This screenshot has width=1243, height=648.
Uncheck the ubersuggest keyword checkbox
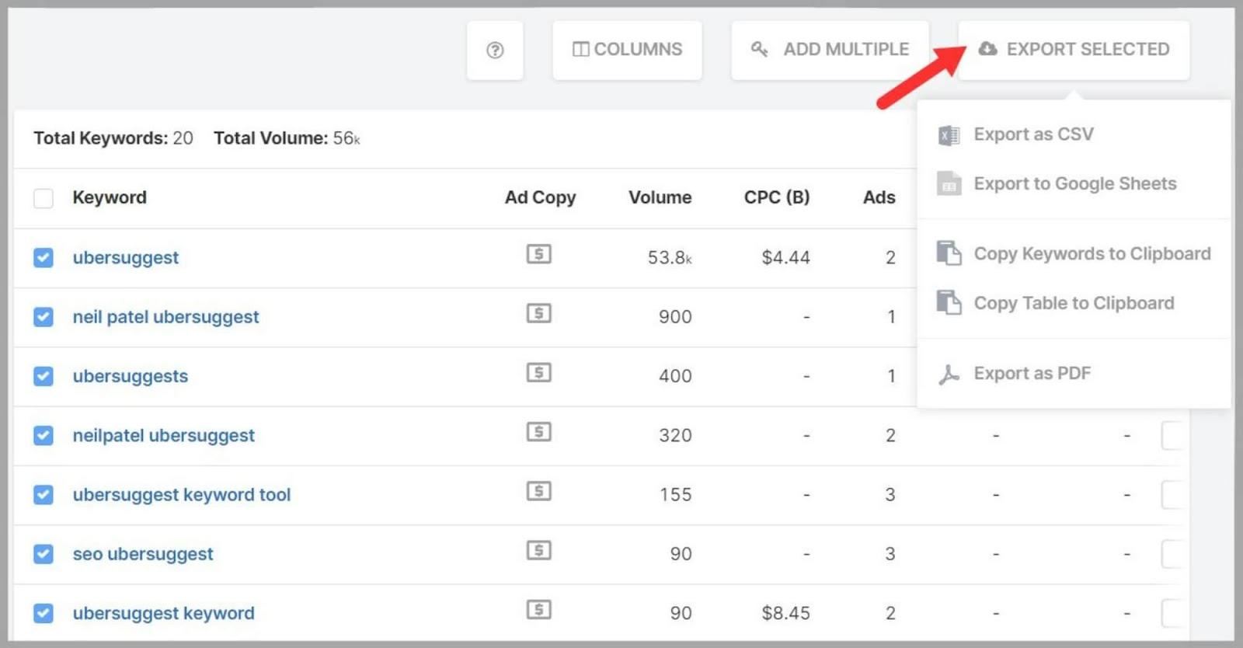44,614
